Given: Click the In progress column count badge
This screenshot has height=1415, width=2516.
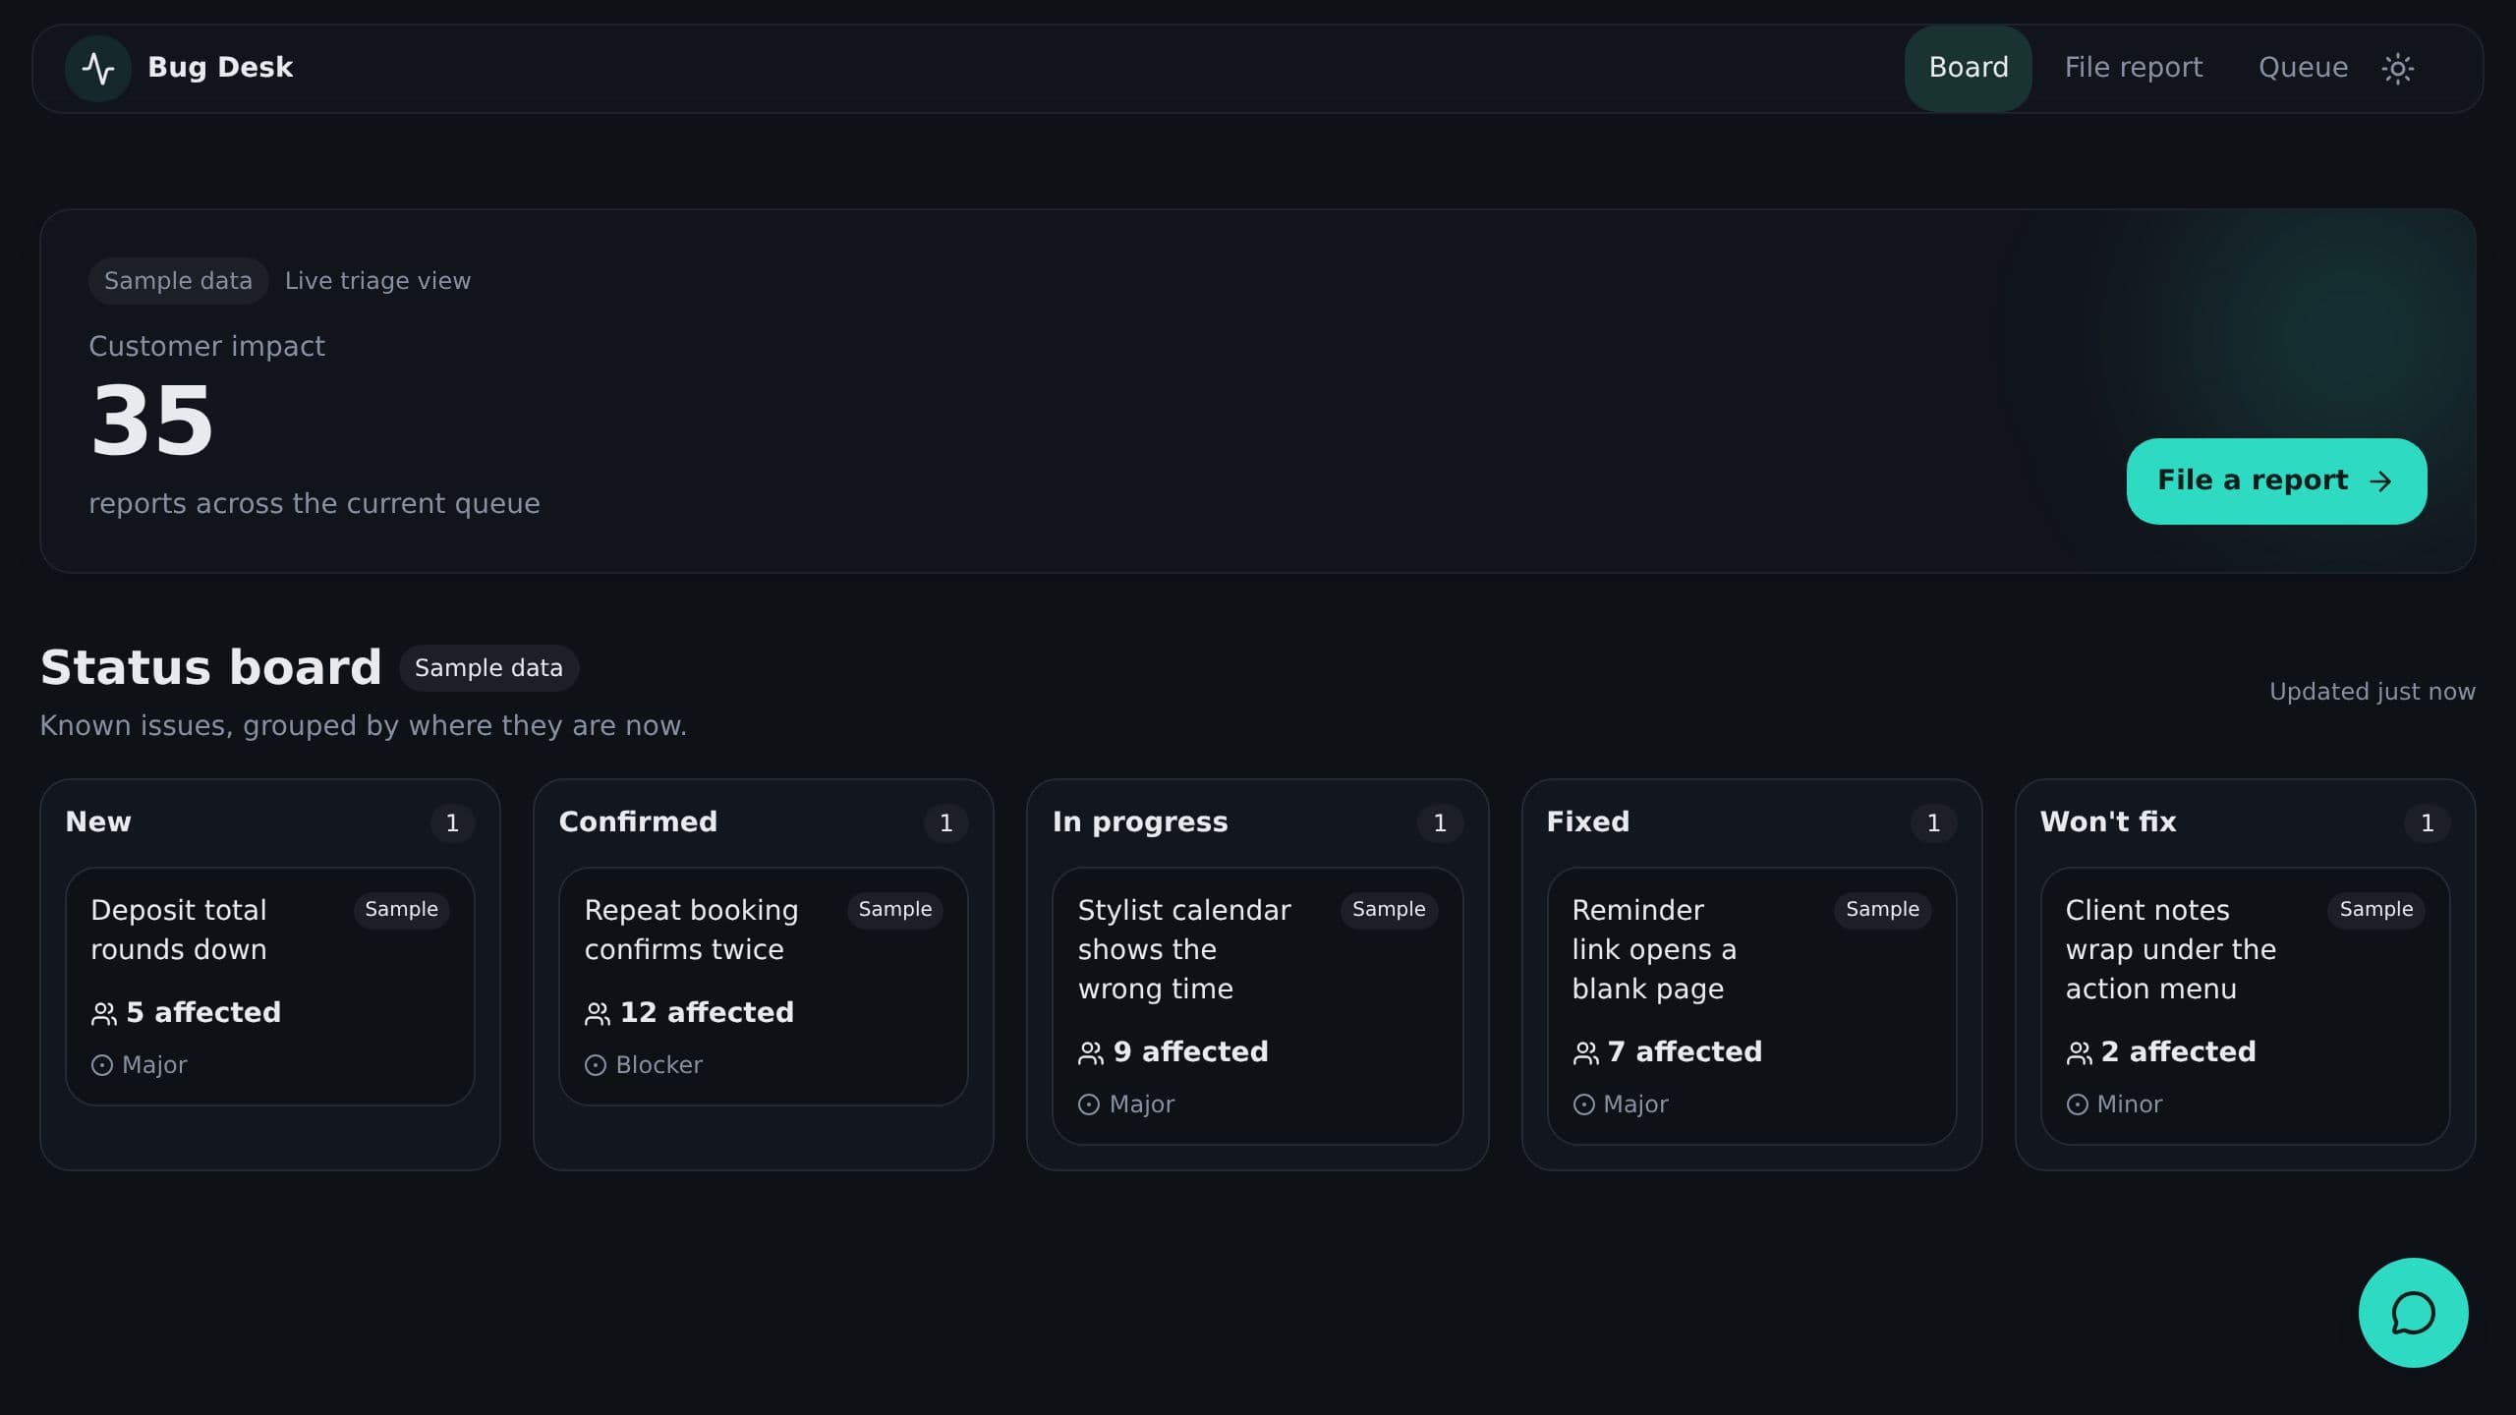Looking at the screenshot, I should click(x=1440, y=822).
